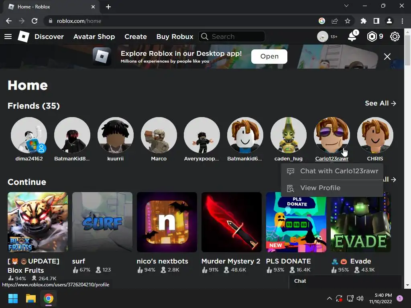
Task: Click the nico's nextbots title
Action: tap(162, 261)
